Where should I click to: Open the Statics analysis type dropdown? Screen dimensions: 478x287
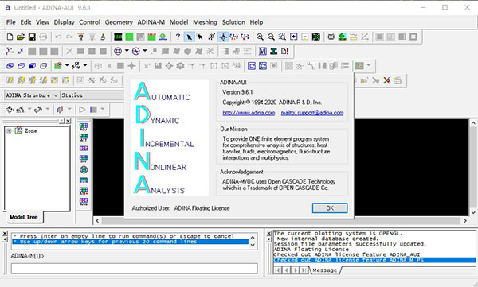[92, 95]
